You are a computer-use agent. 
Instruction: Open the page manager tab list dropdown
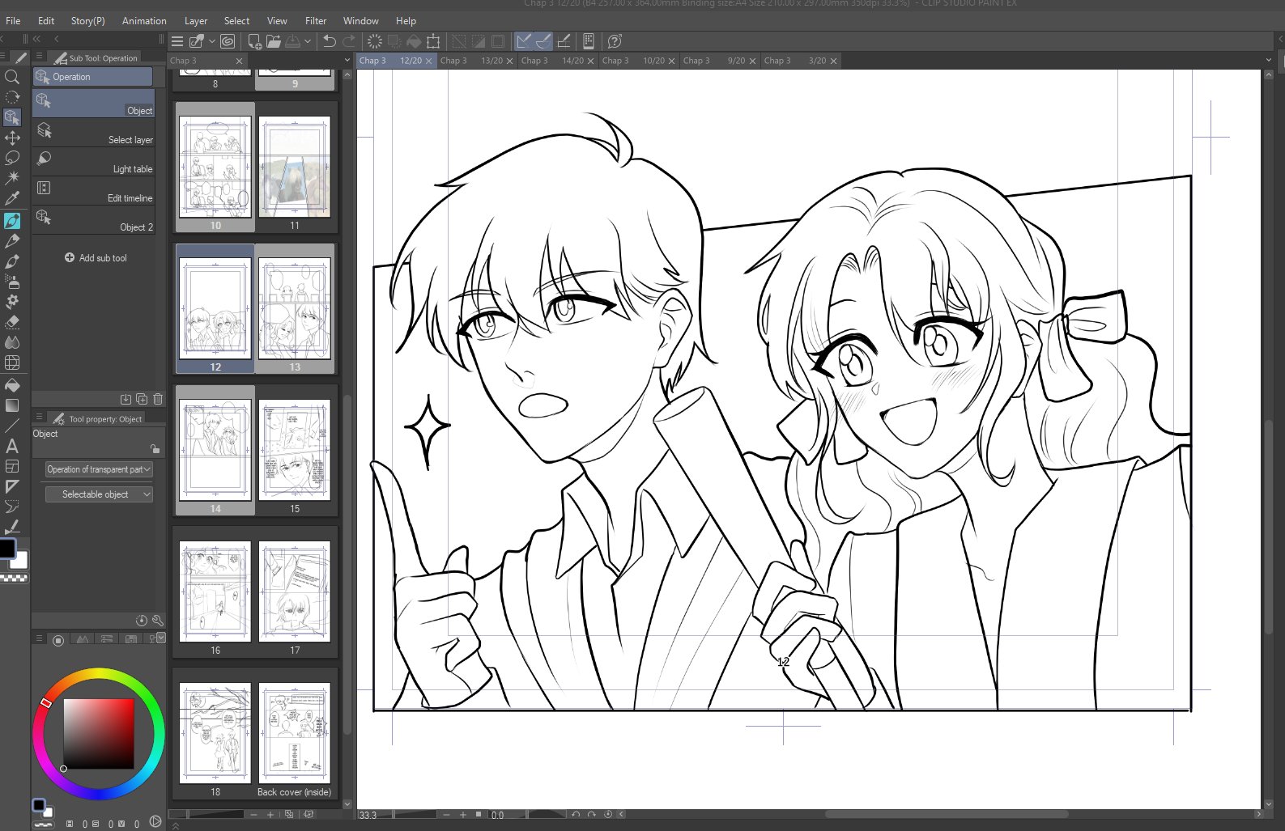[347, 61]
